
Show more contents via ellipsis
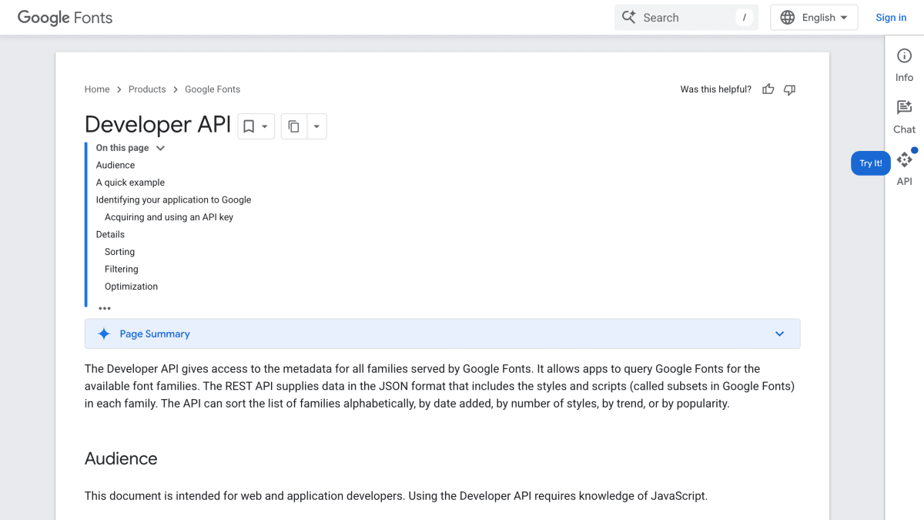pyautogui.click(x=105, y=308)
